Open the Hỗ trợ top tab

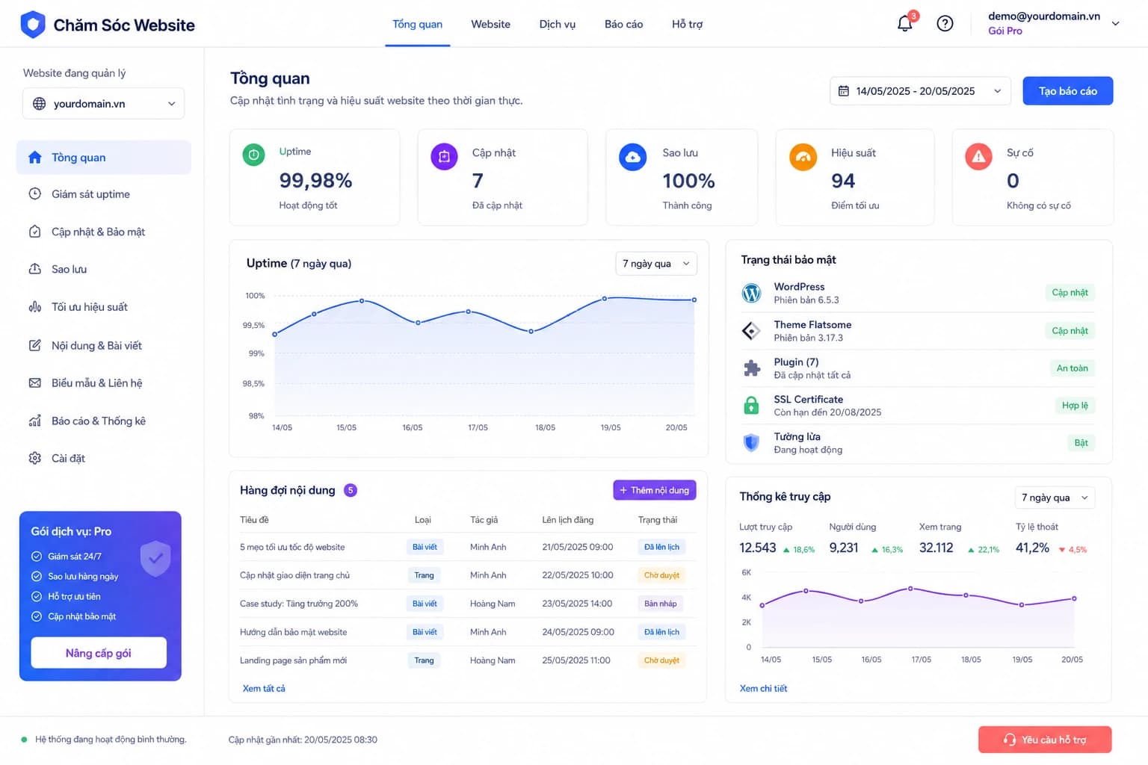point(687,24)
